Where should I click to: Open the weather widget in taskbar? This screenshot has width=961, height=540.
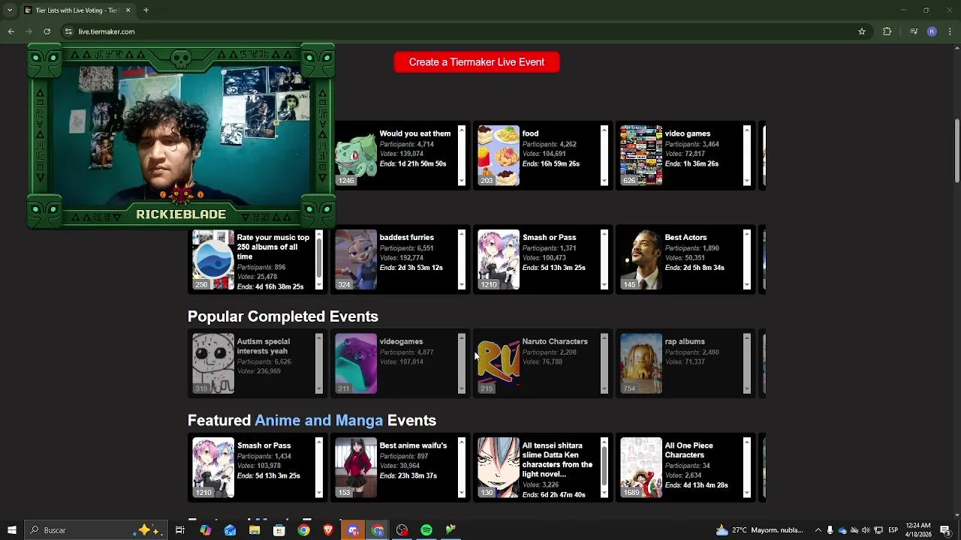pos(761,530)
